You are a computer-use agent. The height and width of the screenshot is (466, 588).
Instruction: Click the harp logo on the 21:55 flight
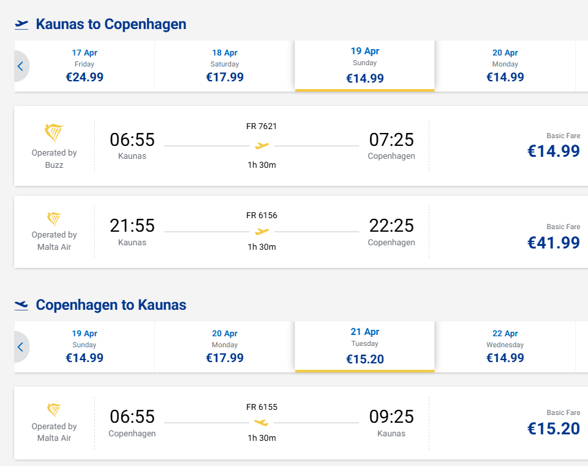point(54,219)
